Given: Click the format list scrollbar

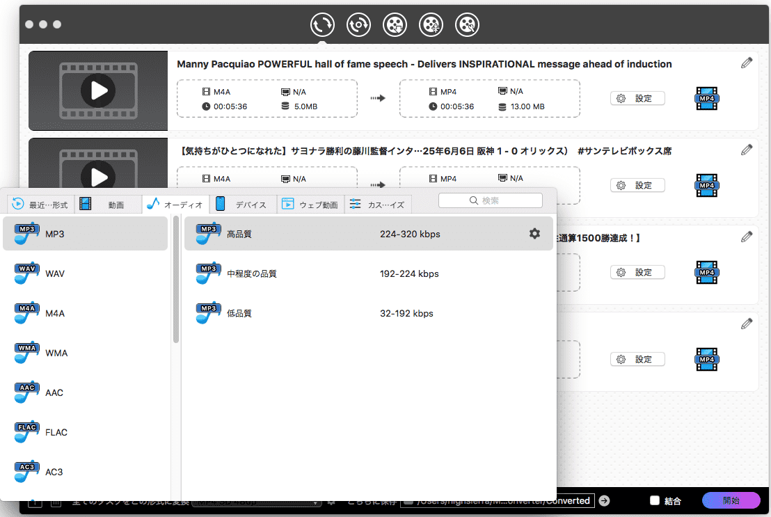Looking at the screenshot, I should point(176,280).
